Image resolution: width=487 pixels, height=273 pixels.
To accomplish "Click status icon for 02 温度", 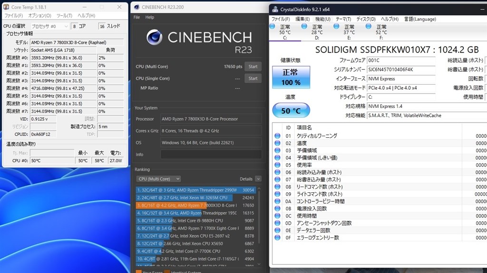I will 277,143.
